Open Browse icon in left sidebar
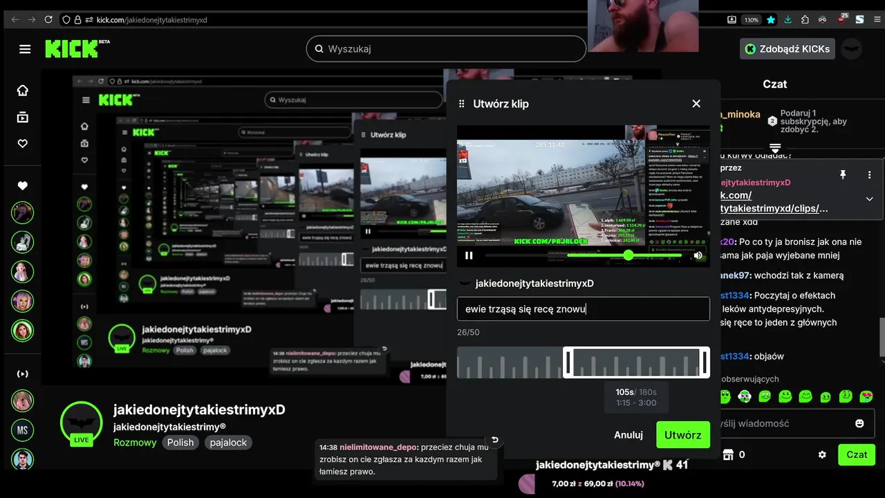The image size is (885, 498). click(23, 118)
